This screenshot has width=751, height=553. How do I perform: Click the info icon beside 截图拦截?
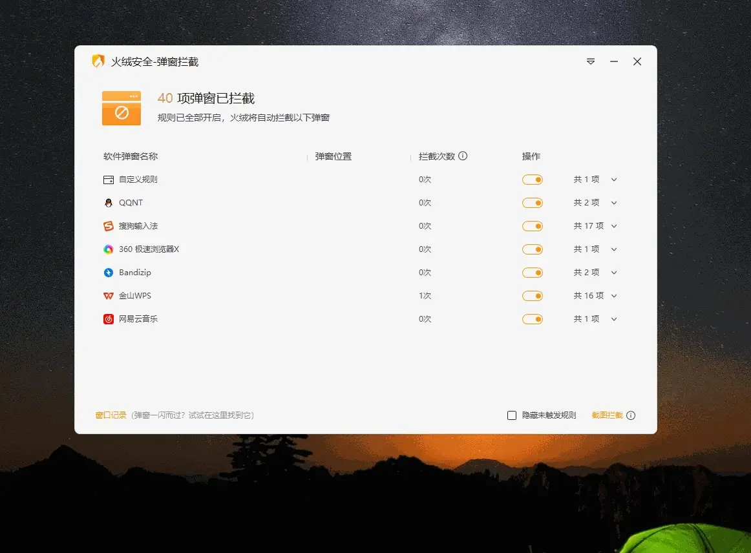631,415
